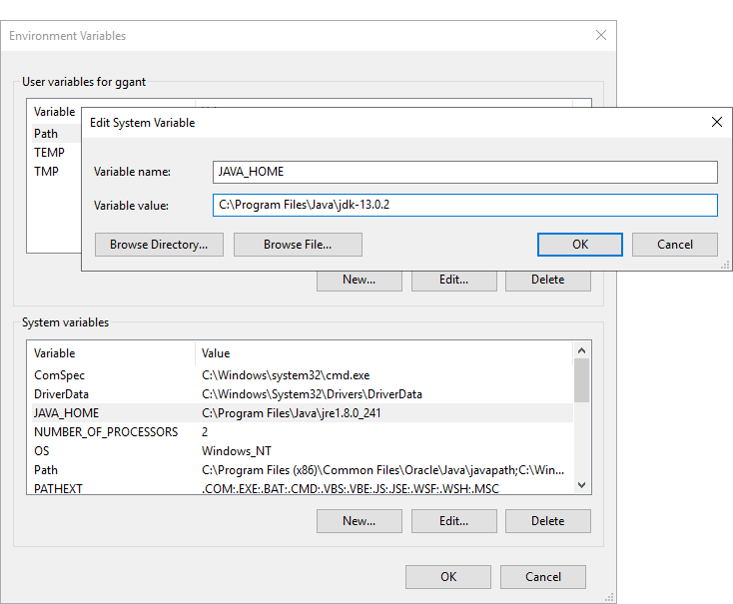Click the Variable value input field
733x604 pixels.
click(x=464, y=205)
